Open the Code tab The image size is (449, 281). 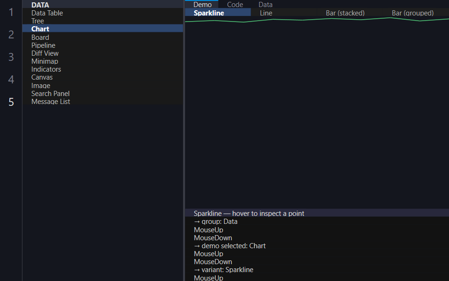235,4
